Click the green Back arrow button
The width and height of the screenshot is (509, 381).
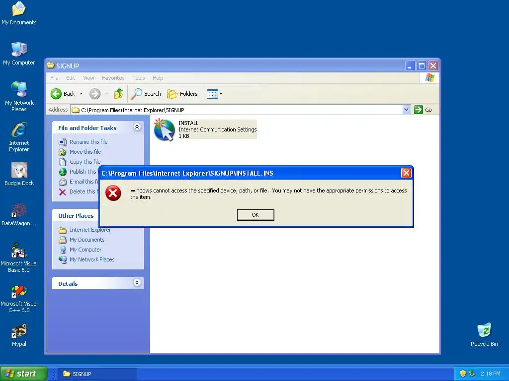pos(56,94)
